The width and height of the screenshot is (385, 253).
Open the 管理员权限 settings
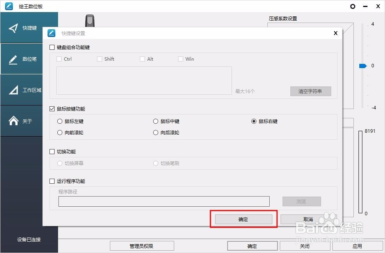tap(142, 246)
